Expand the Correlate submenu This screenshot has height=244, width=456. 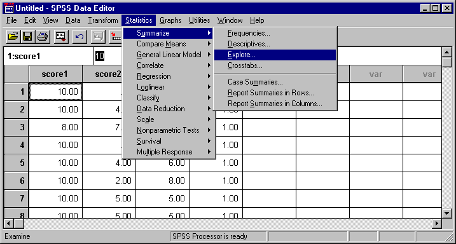(169, 65)
